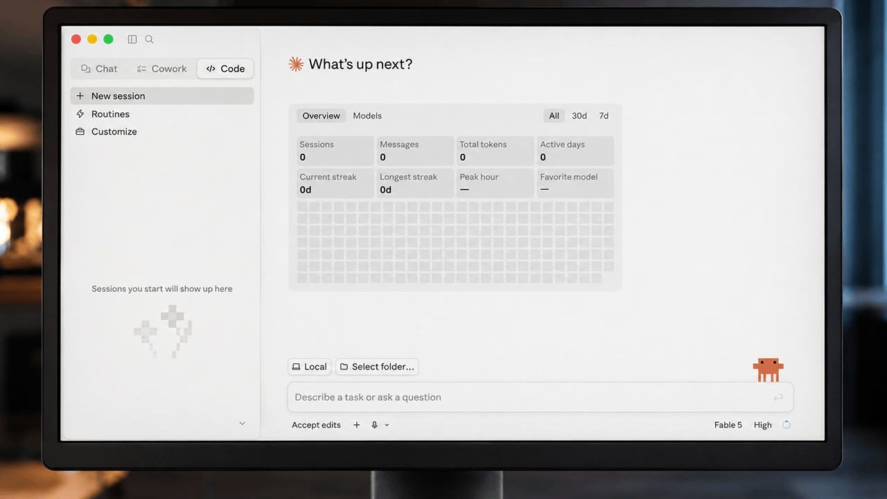Click Sessions you start will show up here
This screenshot has height=499, width=887.
[162, 289]
